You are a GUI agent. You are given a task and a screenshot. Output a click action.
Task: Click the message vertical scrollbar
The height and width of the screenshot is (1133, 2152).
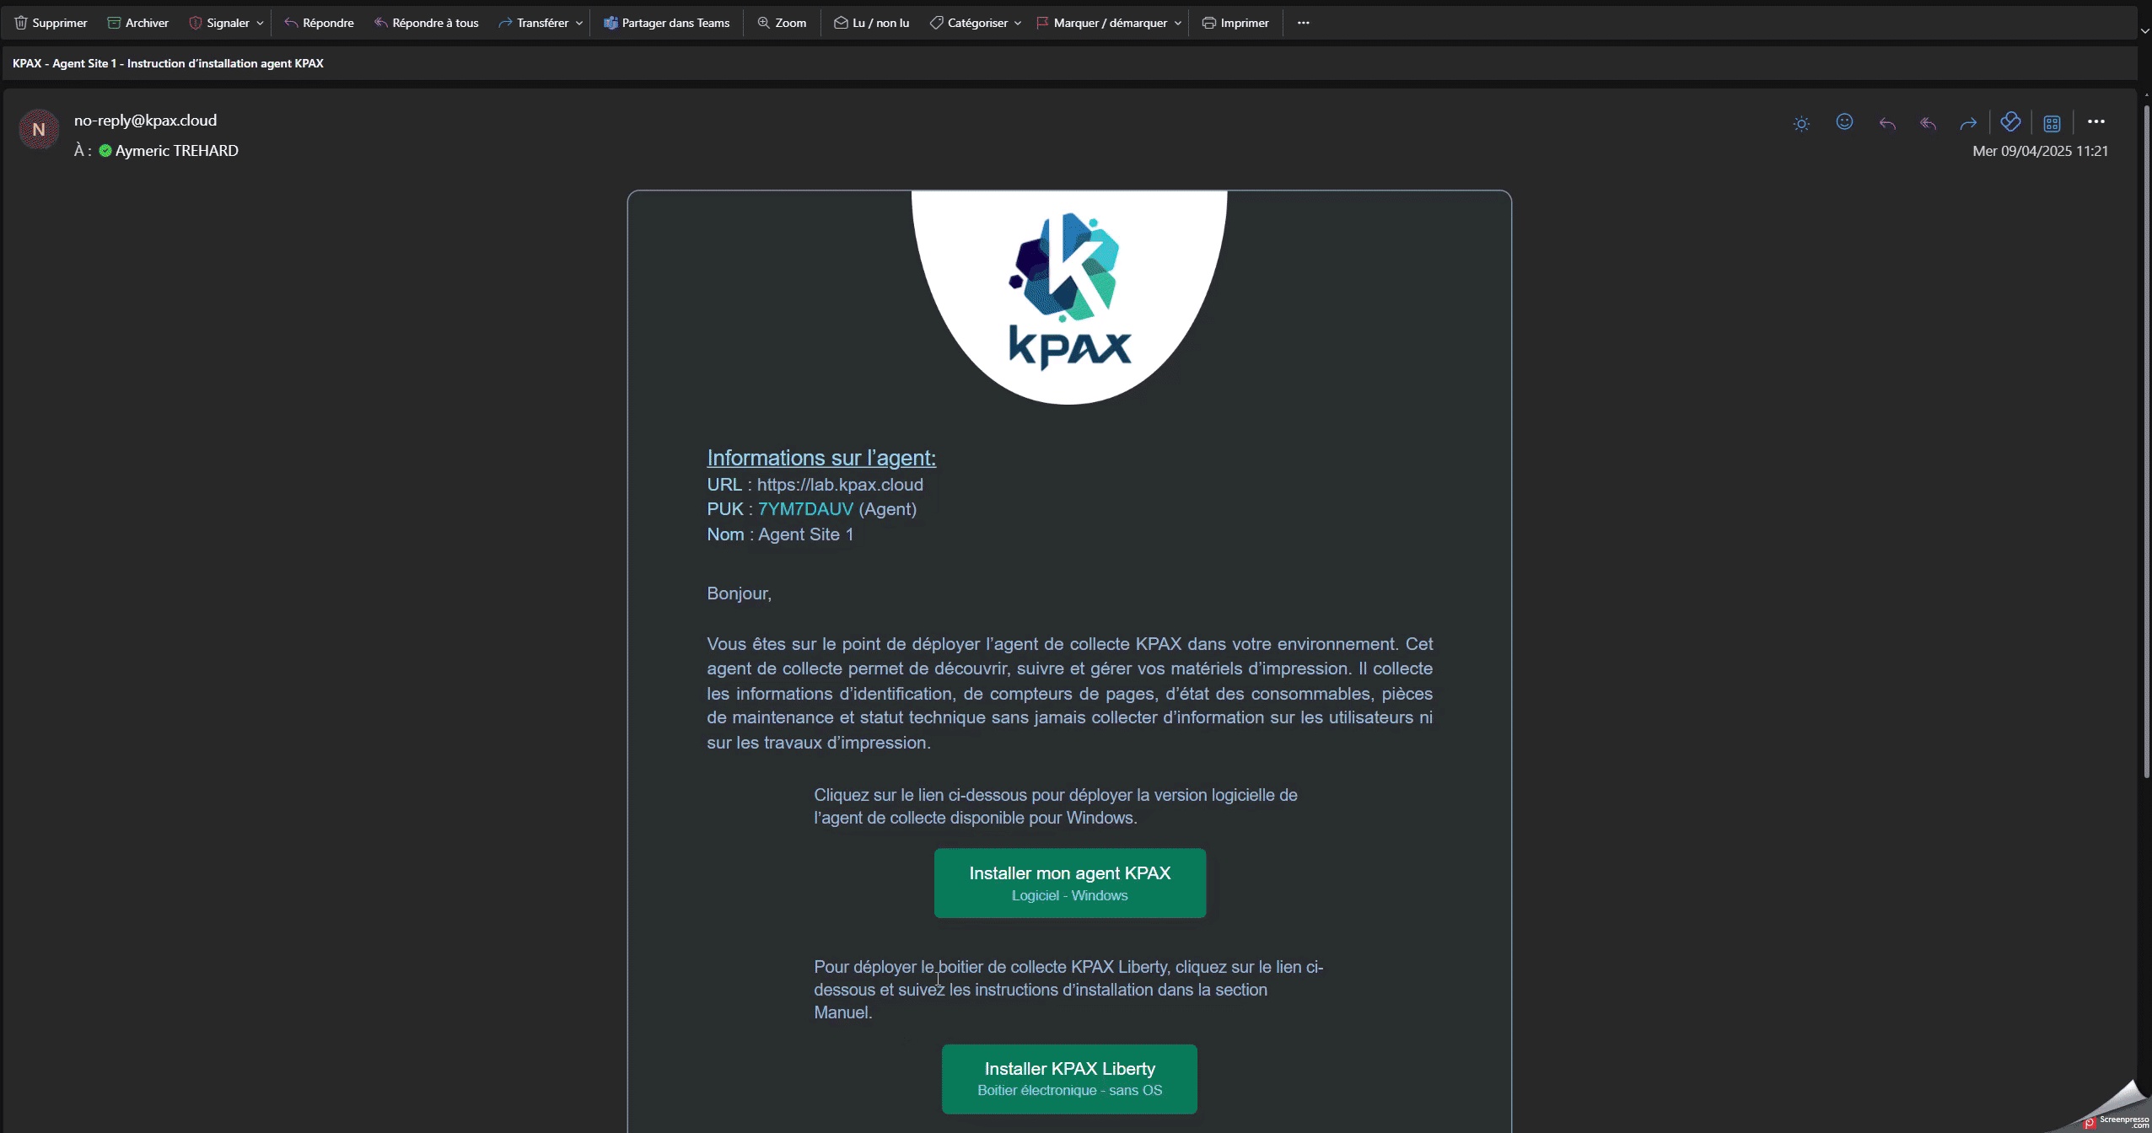click(x=2146, y=438)
